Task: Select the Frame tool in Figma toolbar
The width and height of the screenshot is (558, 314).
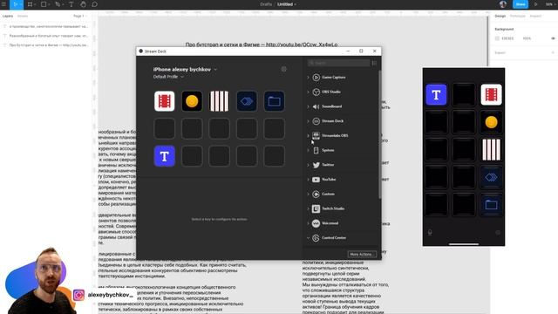Action: click(30, 4)
